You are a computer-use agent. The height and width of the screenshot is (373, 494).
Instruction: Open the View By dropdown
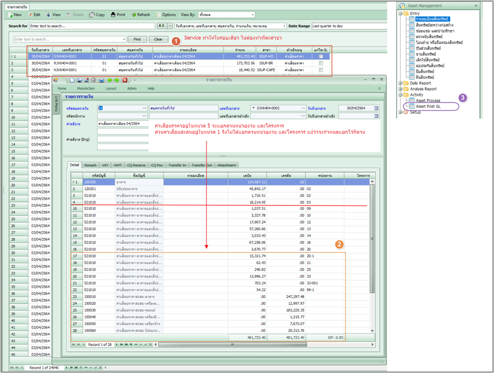pyautogui.click(x=251, y=15)
